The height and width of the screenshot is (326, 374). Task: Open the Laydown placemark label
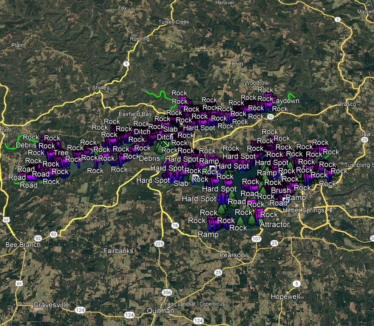(x=285, y=101)
